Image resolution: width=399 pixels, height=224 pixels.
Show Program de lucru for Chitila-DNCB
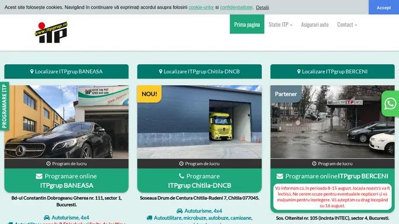(199, 163)
